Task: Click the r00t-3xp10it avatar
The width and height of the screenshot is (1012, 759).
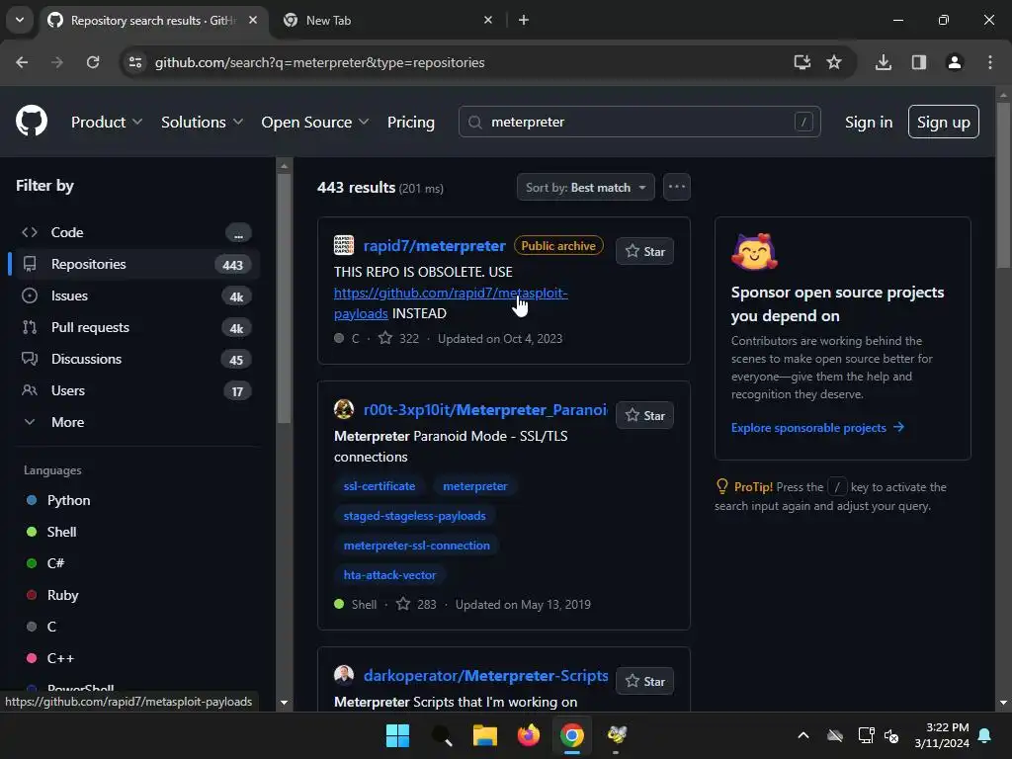Action: (344, 409)
